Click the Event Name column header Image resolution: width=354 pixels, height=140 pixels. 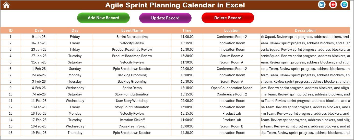(132, 30)
